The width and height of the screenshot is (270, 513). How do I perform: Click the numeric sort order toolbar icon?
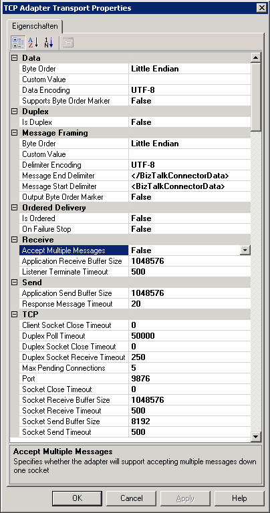coord(48,43)
